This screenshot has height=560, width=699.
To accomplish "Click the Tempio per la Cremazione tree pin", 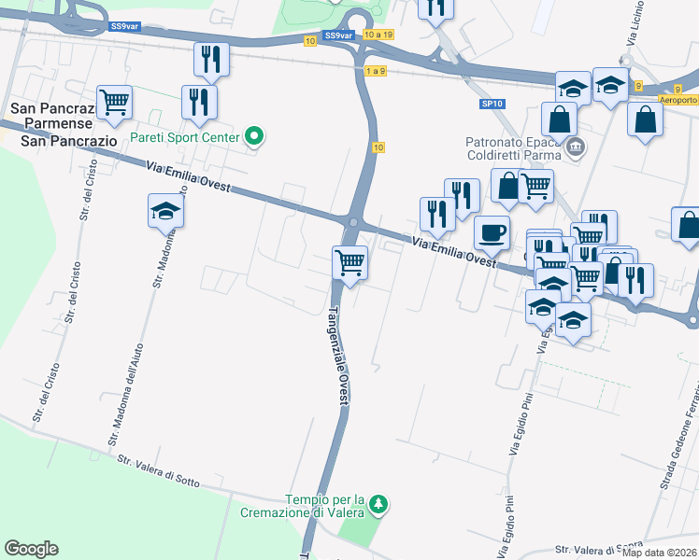I will click(x=378, y=505).
